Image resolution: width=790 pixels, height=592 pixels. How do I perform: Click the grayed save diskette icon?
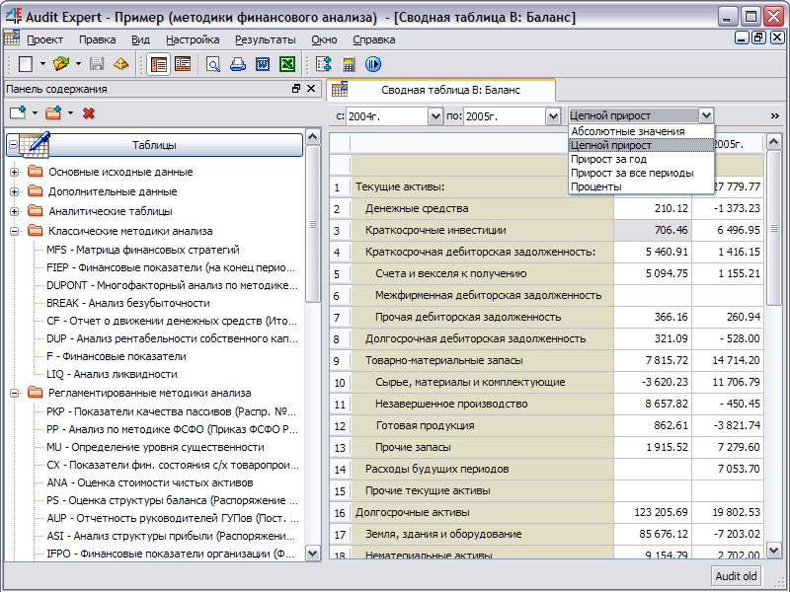click(97, 64)
